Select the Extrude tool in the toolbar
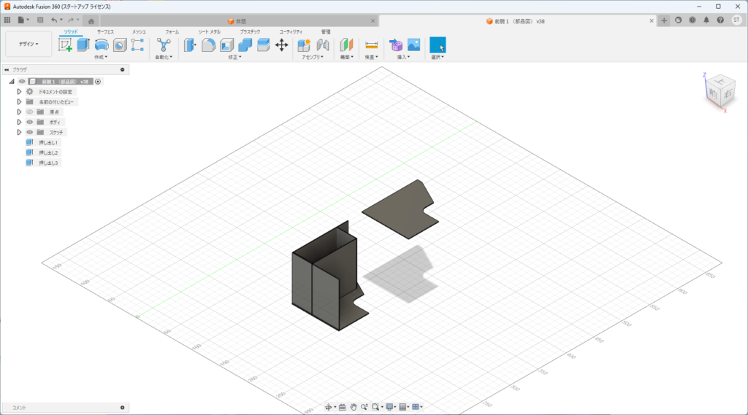The image size is (748, 415). coord(83,44)
